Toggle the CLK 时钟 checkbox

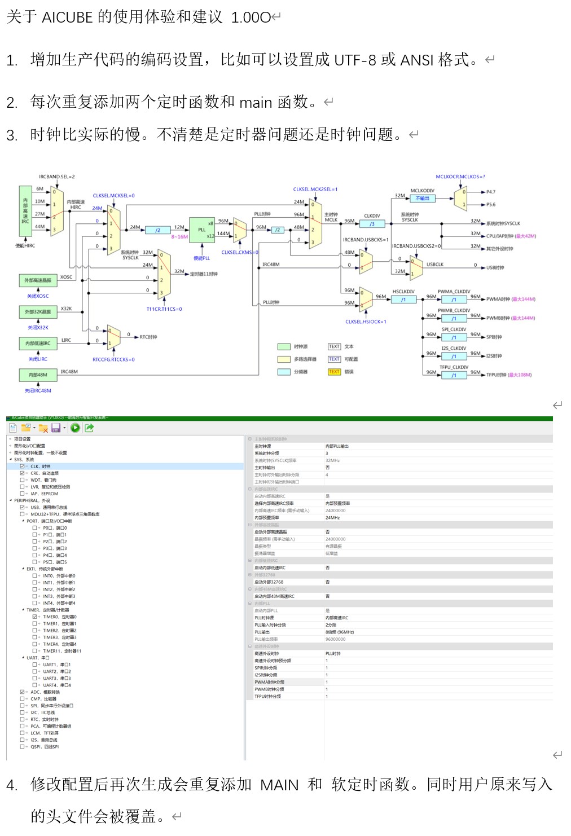point(22,467)
